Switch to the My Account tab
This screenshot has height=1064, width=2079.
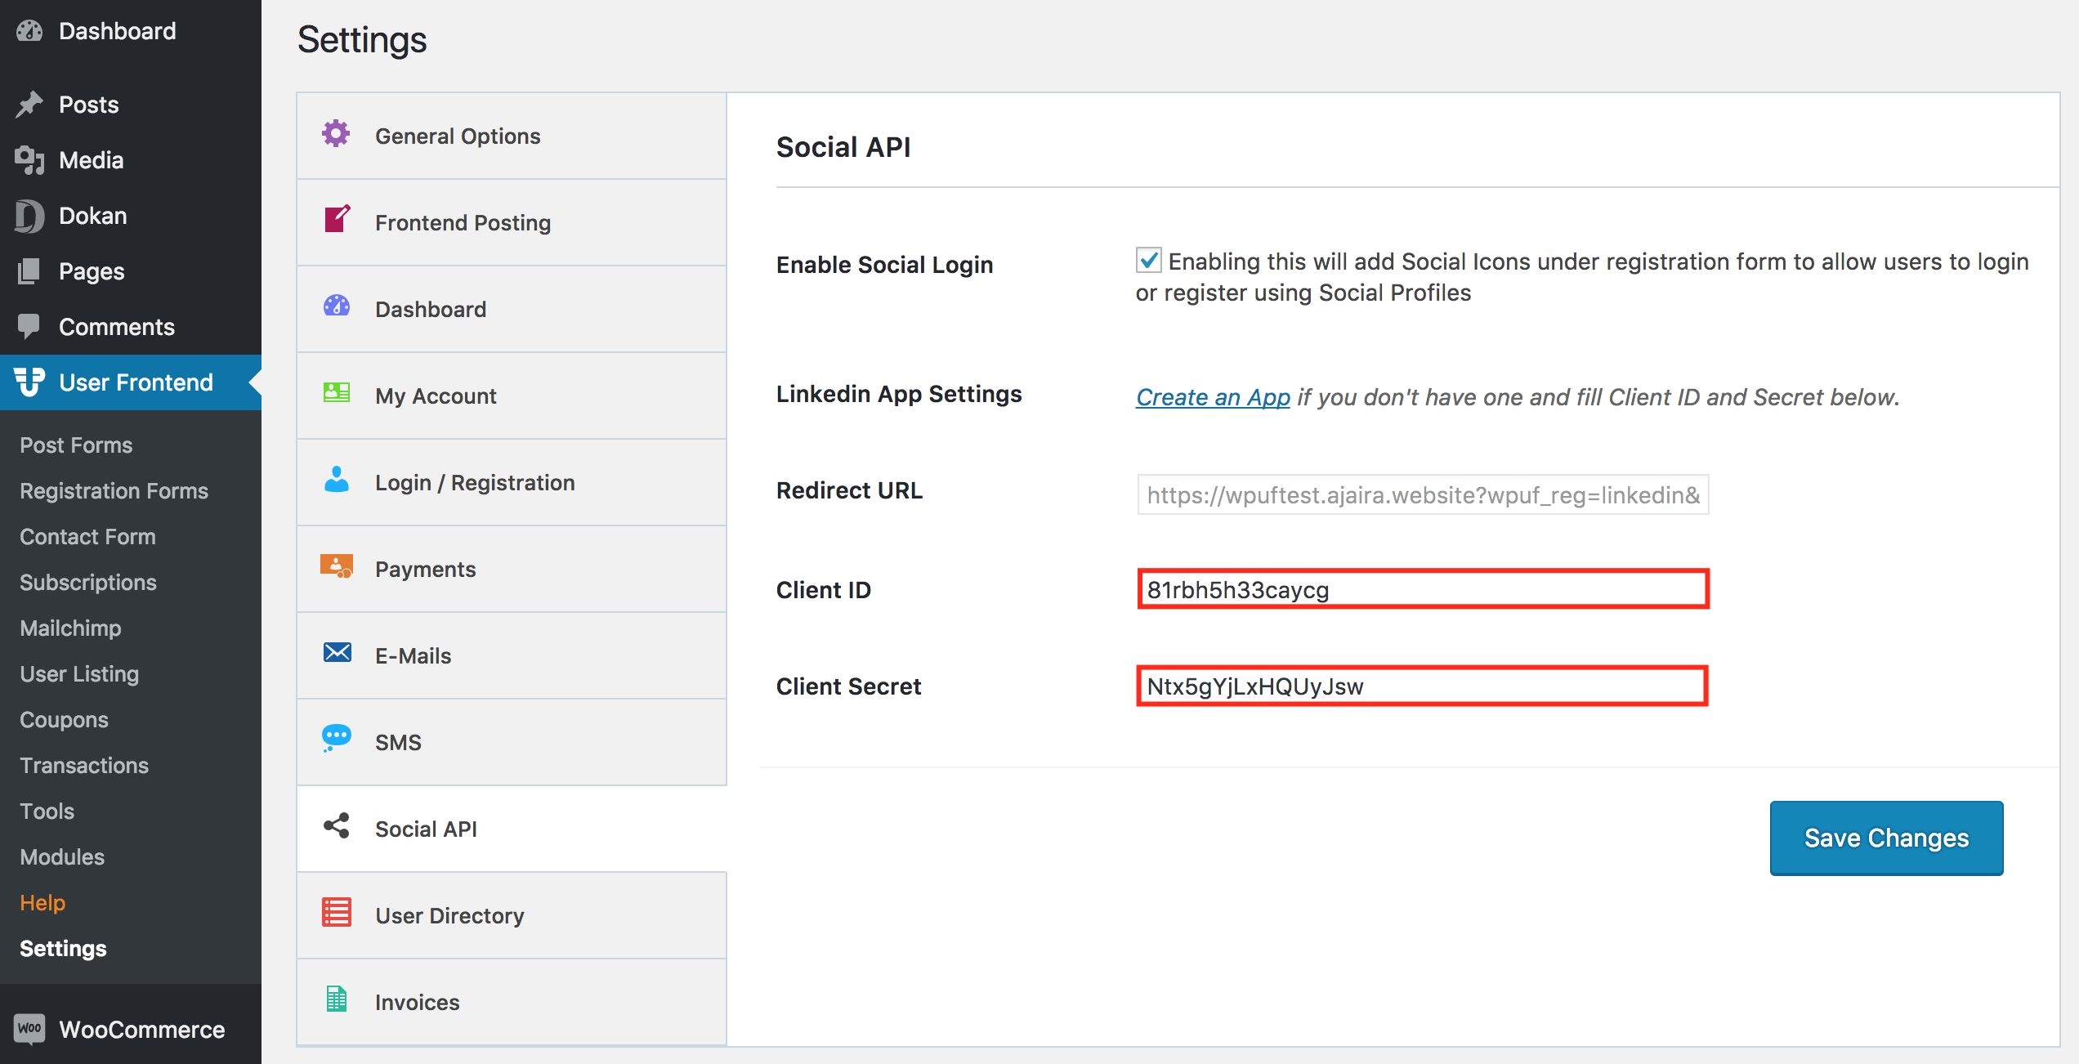(512, 396)
